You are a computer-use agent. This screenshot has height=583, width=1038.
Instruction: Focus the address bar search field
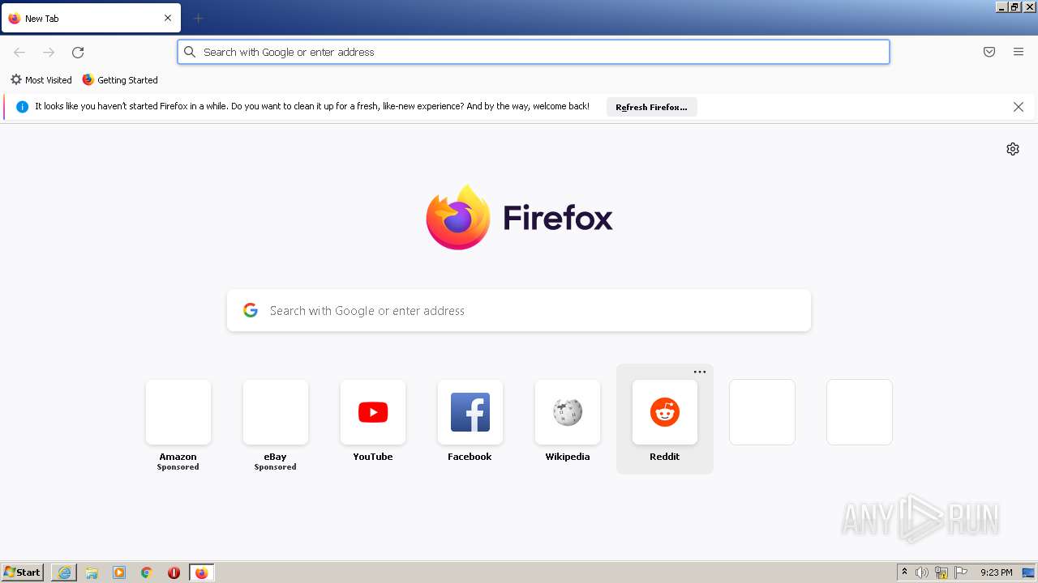534,52
